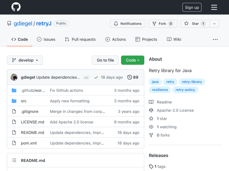This screenshot has height=171, width=229.
Task: Select the retry-library topic tag
Action: (192, 82)
